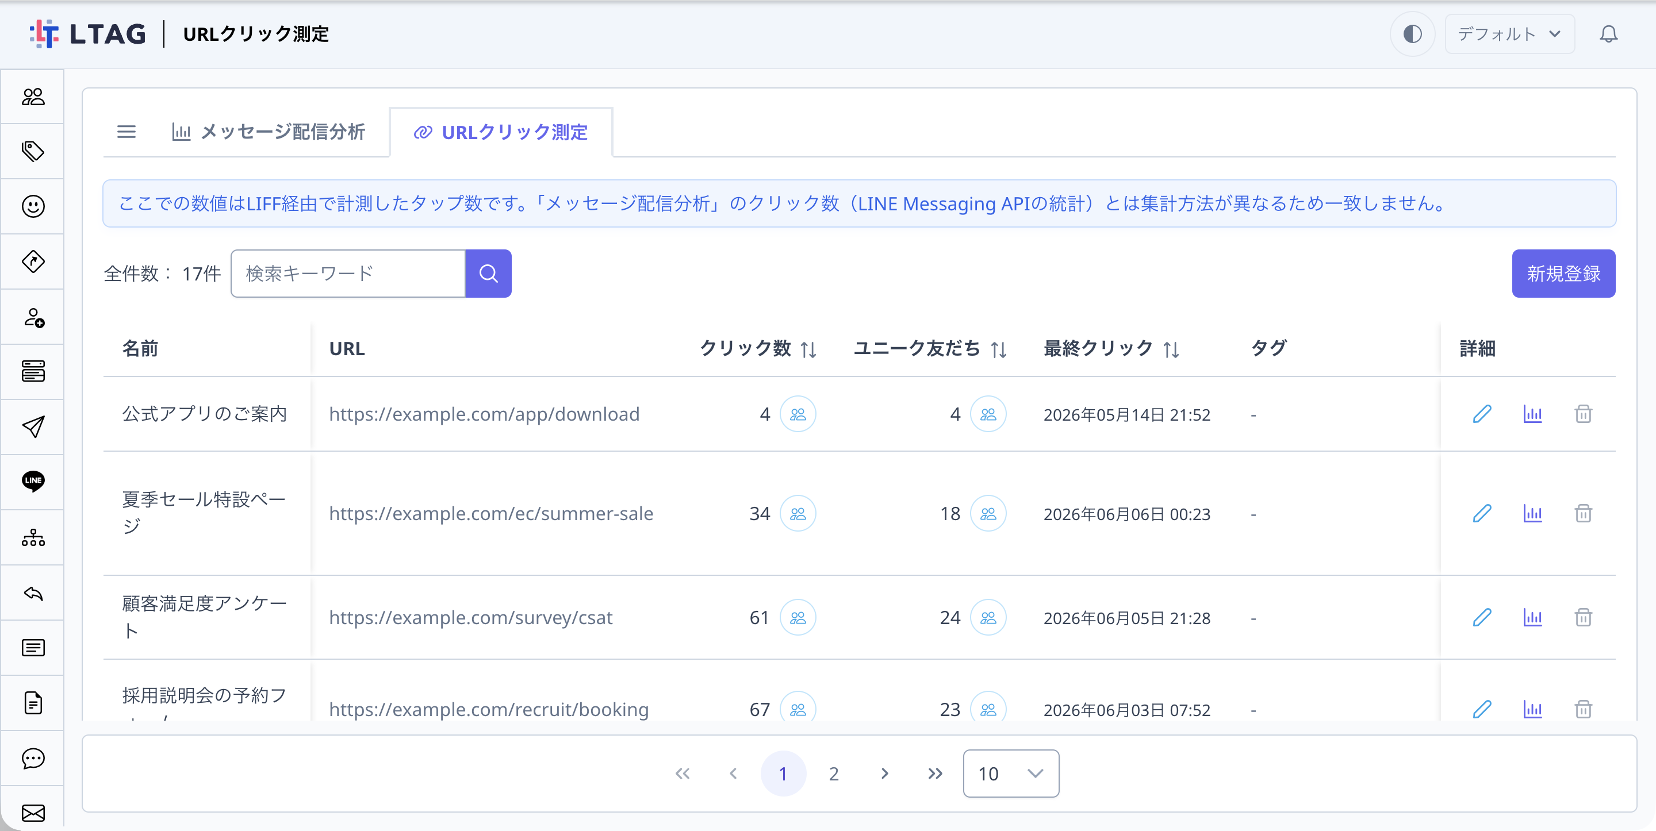Go to page 2

click(x=834, y=774)
